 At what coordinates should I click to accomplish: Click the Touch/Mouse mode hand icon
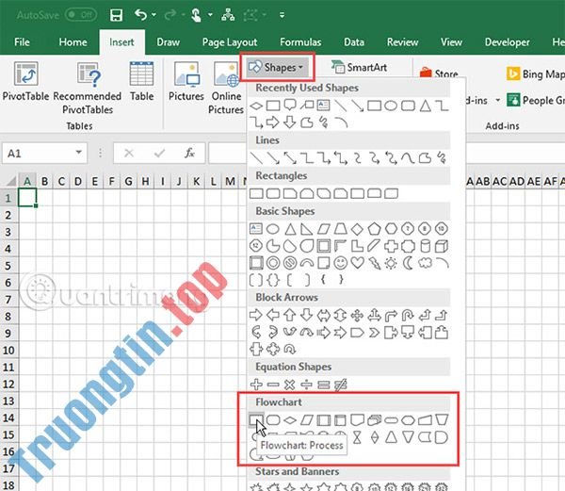[196, 15]
